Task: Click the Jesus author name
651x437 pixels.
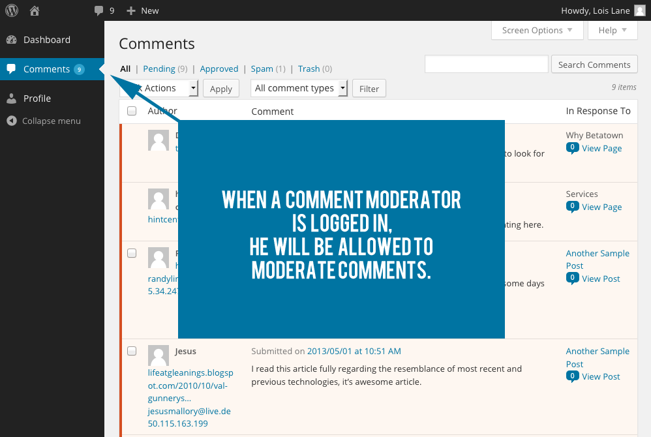Action: click(186, 351)
